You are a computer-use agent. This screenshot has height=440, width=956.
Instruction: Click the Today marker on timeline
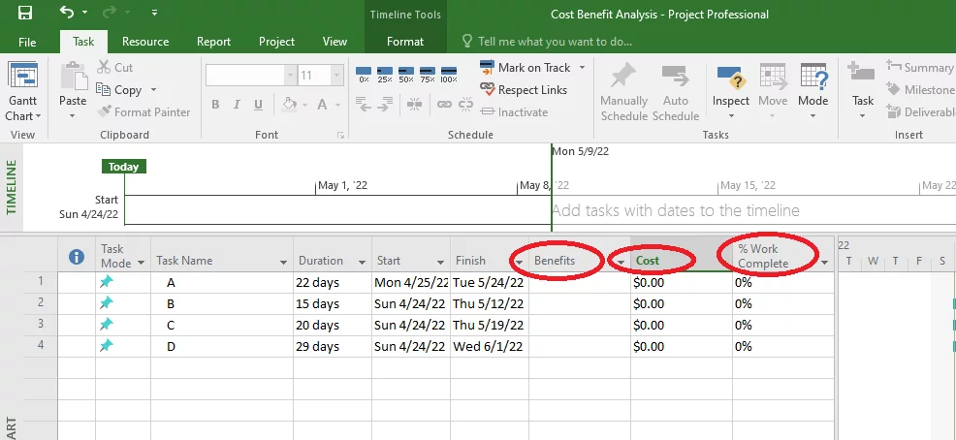pos(123,167)
